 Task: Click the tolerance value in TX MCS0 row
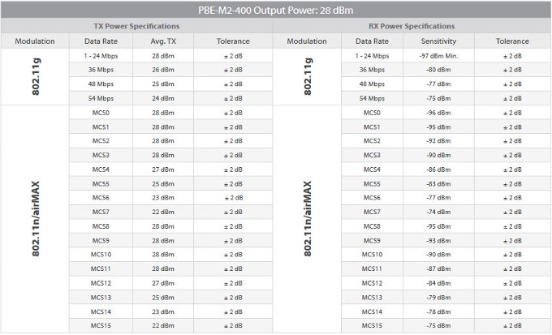[x=233, y=113]
